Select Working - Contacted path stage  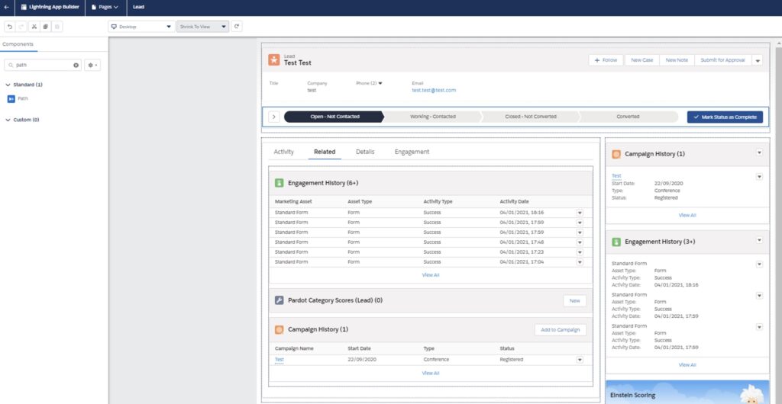tap(432, 117)
